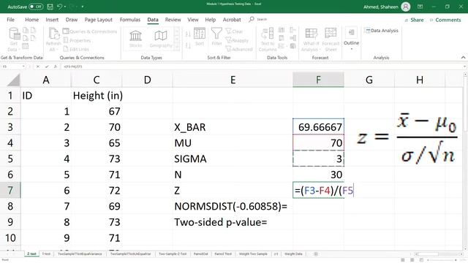Click Queries & Connections button

[x=89, y=31]
